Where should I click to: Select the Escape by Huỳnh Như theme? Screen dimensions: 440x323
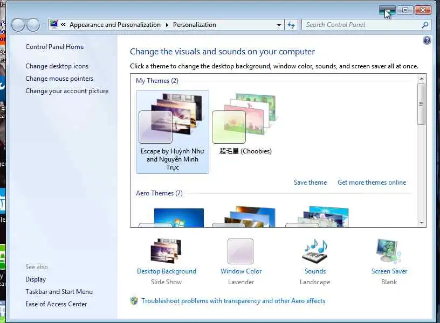click(x=173, y=132)
